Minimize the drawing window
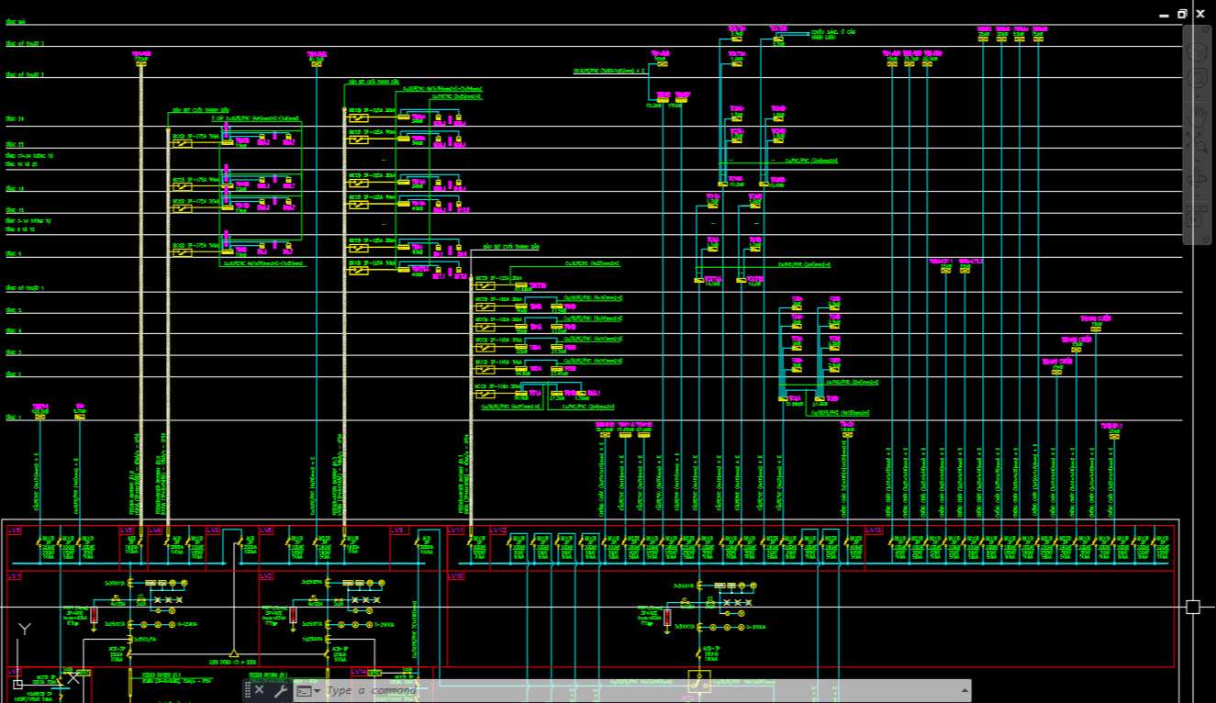1216x703 pixels. (x=1165, y=14)
